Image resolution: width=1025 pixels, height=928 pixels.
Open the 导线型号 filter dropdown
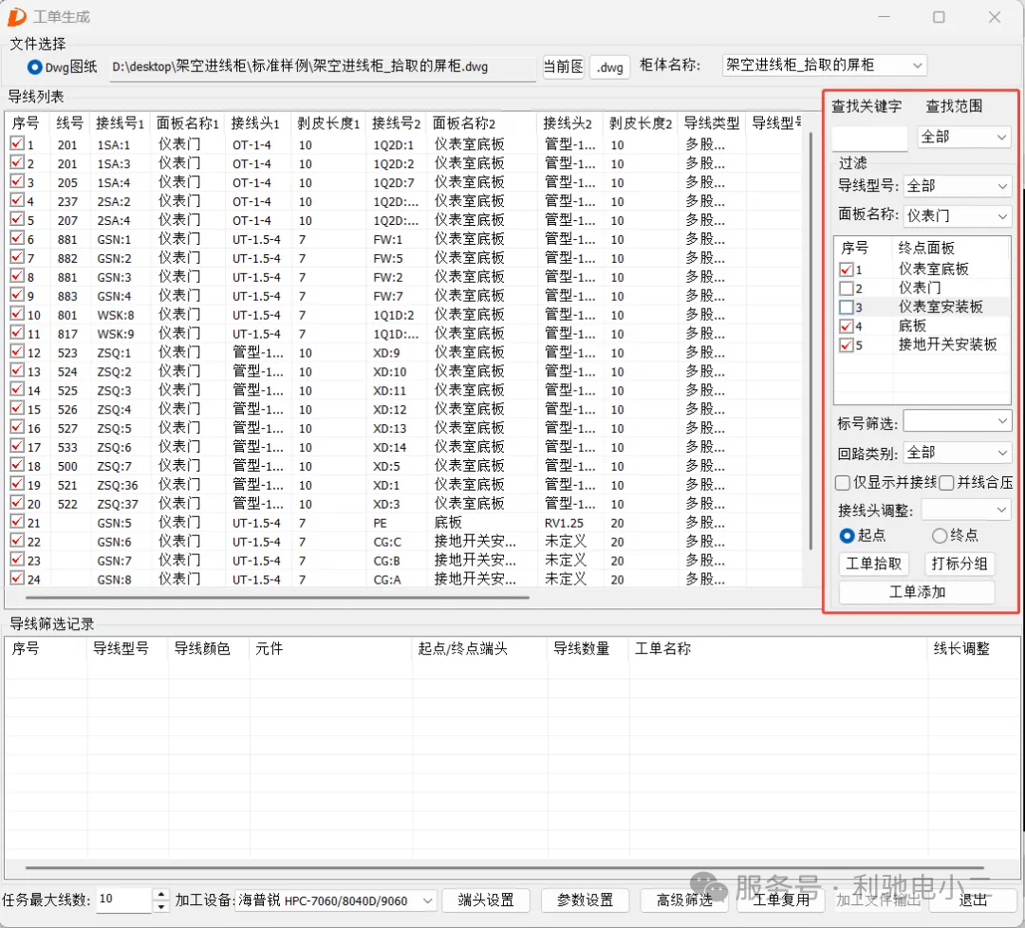coord(957,186)
